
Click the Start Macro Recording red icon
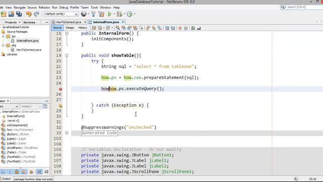pos(180,28)
